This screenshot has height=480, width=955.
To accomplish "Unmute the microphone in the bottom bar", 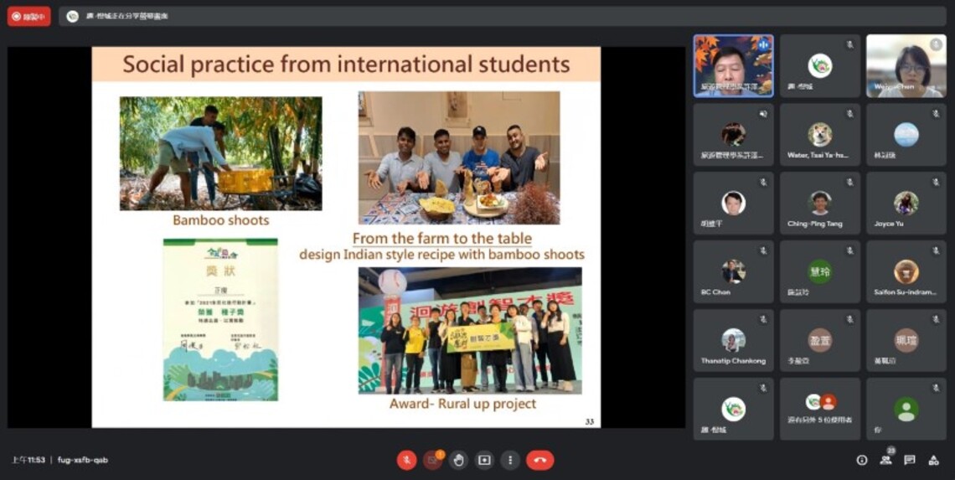I will click(407, 460).
